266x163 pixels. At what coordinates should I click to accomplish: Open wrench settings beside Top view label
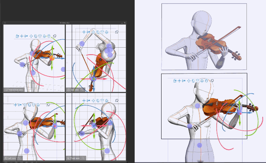click(x=82, y=90)
